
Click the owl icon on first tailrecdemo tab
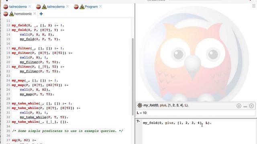[x=6, y=7]
